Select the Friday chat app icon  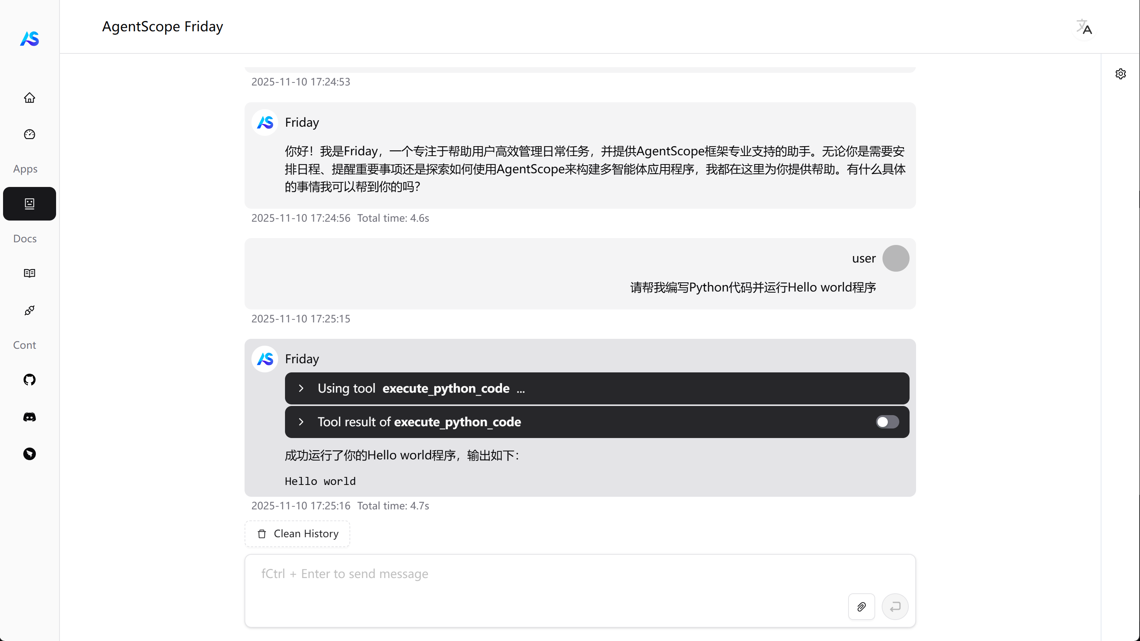[x=30, y=204]
